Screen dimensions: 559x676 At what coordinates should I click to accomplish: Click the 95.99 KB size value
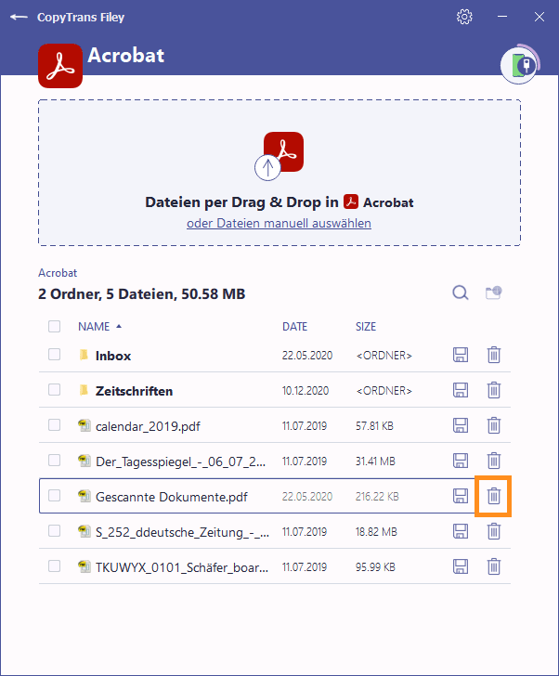point(375,567)
